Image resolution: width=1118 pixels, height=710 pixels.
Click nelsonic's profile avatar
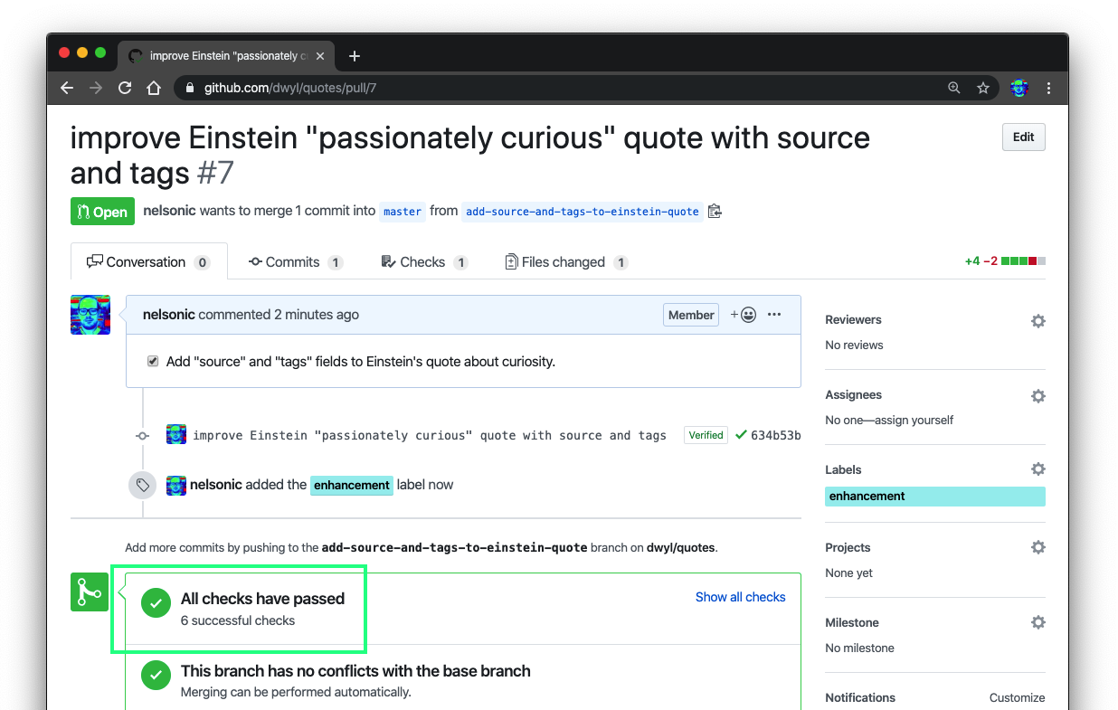click(x=90, y=315)
